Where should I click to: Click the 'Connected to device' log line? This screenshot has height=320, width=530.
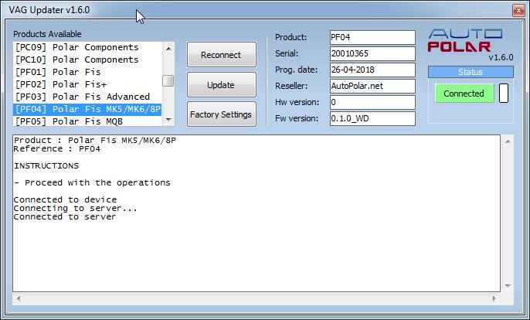tap(65, 199)
